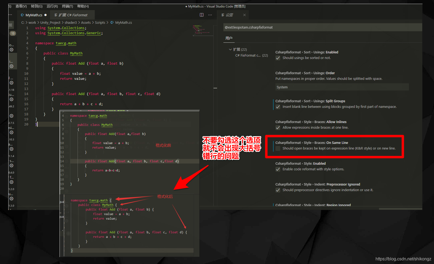Toggle Sort Usings Enabled checkbox
The height and width of the screenshot is (264, 434).
[x=278, y=58]
